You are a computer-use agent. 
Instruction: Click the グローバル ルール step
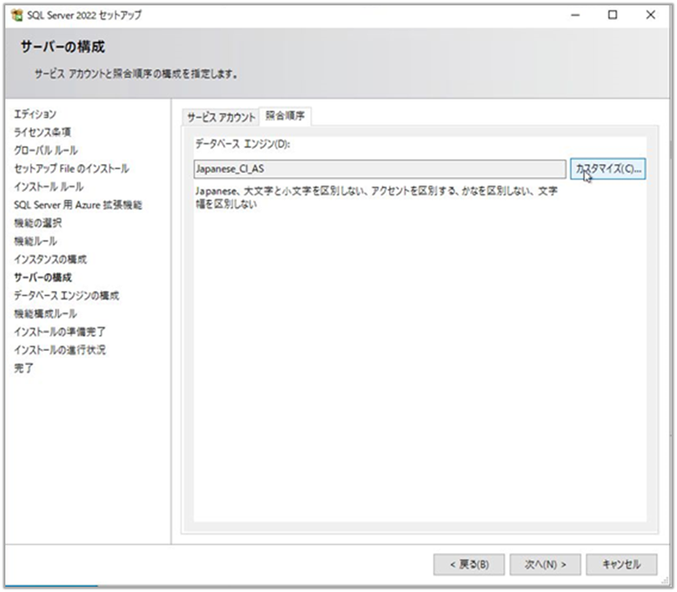[46, 150]
